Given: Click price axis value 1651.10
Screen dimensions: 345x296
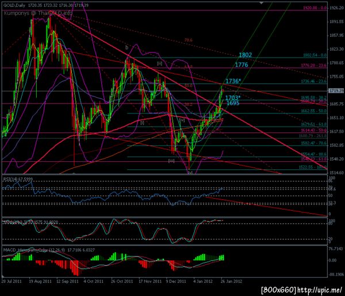Looking at the screenshot, I should coord(336,118).
